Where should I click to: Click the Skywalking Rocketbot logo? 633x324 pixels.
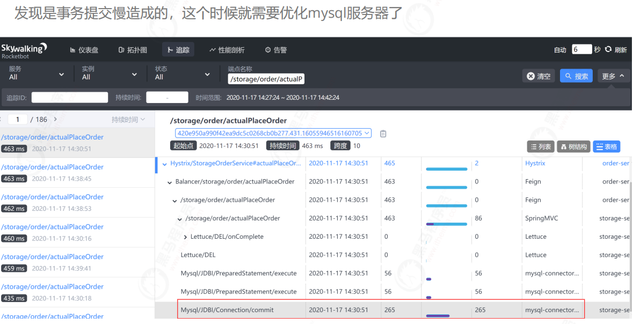pos(24,51)
